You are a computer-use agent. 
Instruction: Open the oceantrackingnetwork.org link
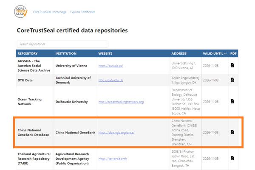(121, 102)
